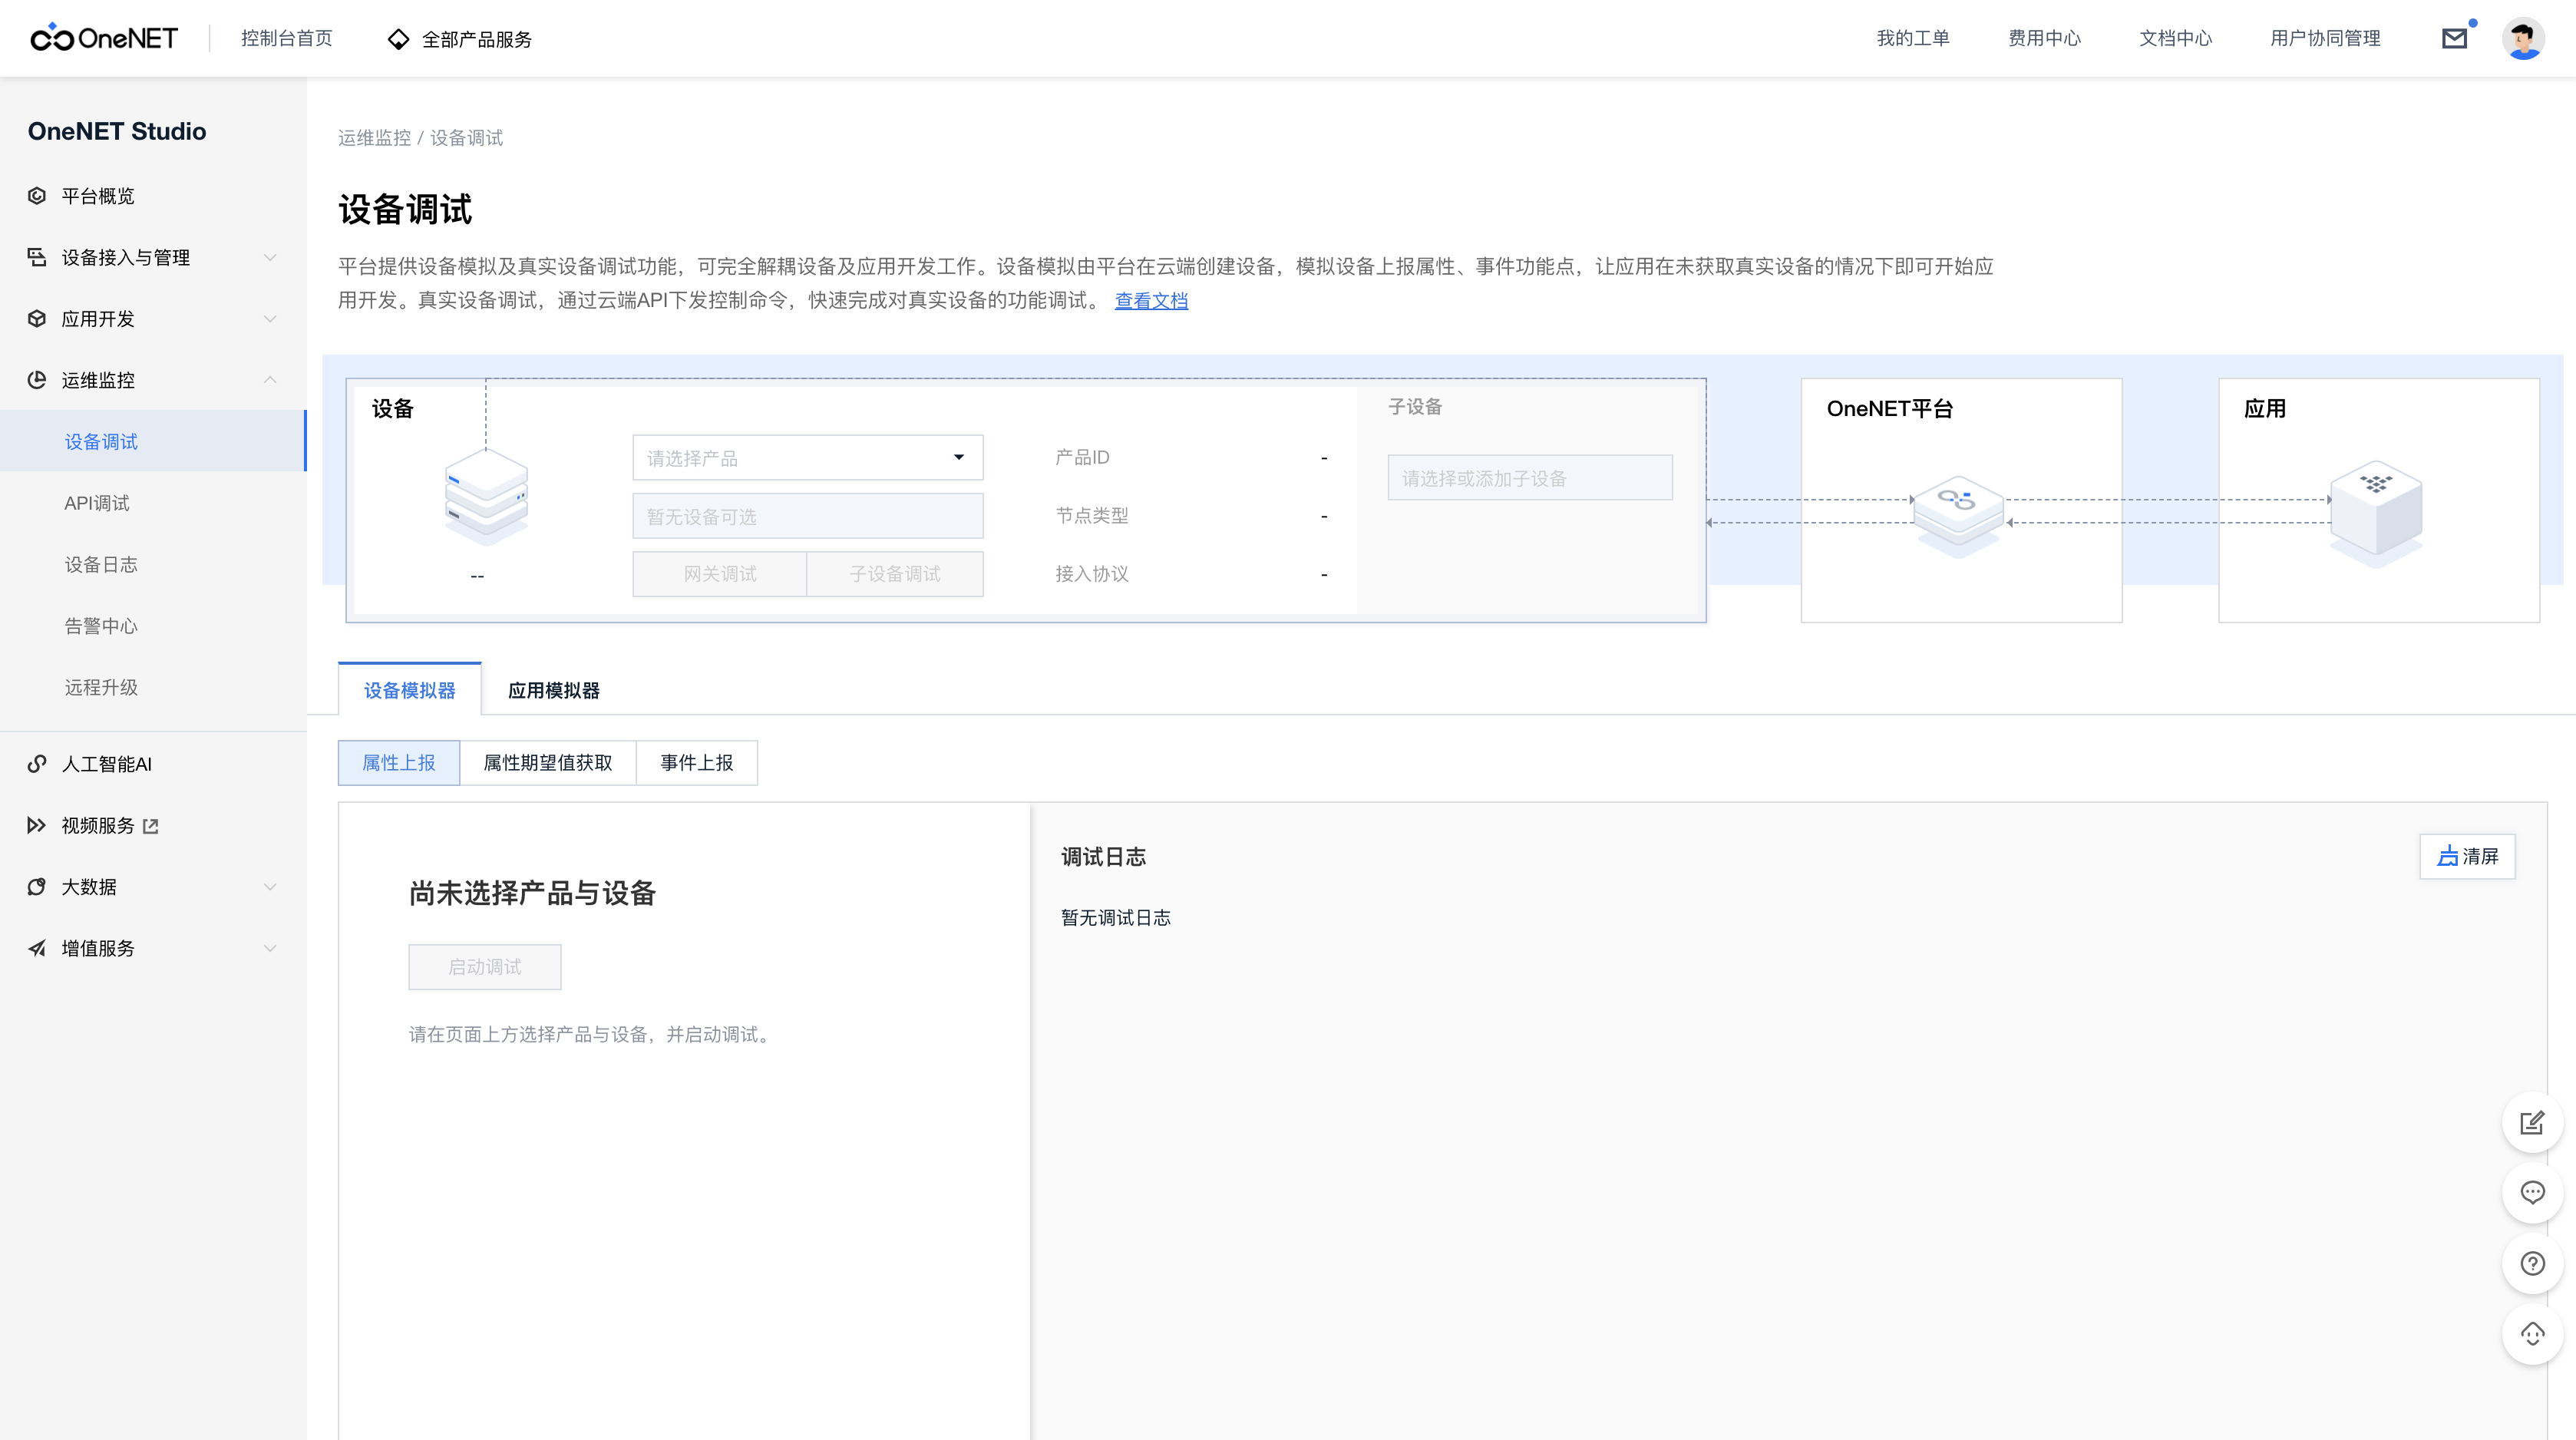Click the 请选择产品 dropdown arrow
The height and width of the screenshot is (1440, 2576).
click(x=958, y=458)
